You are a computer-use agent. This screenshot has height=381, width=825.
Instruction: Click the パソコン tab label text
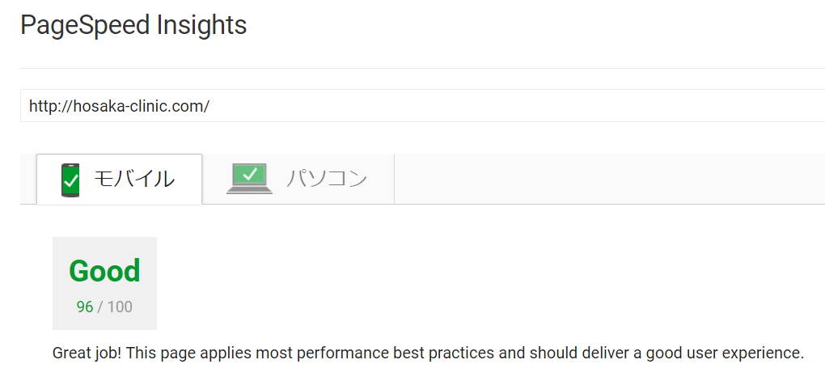[x=326, y=179]
